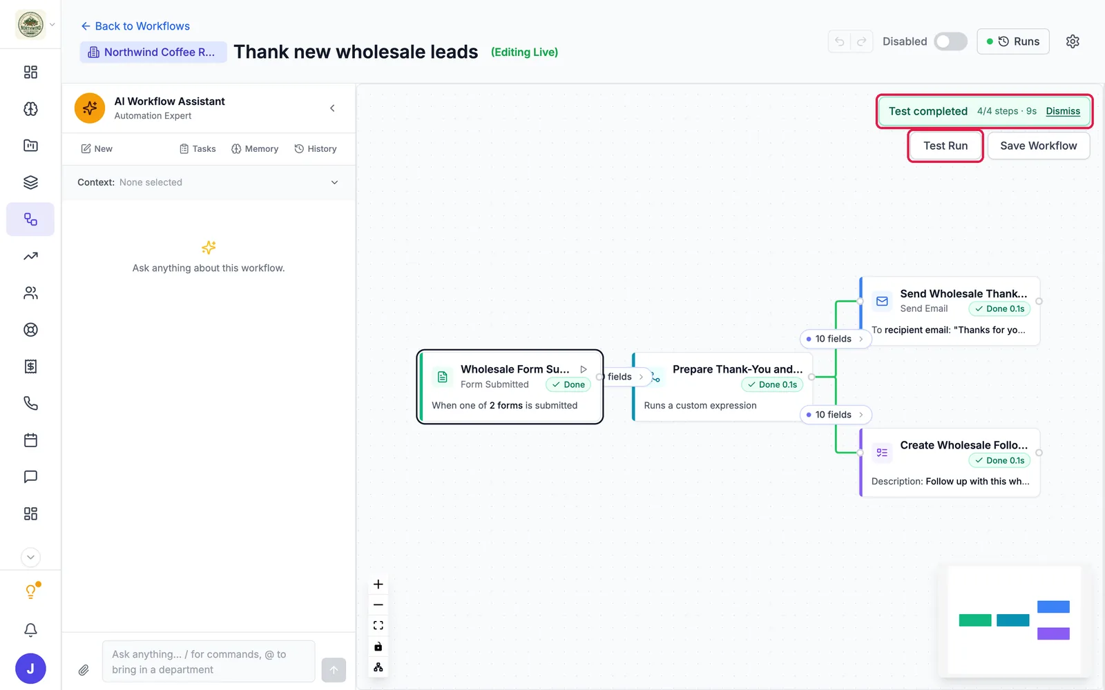1105x690 pixels.
Task: Auto-arrange nodes with the layout icon
Action: point(378,667)
